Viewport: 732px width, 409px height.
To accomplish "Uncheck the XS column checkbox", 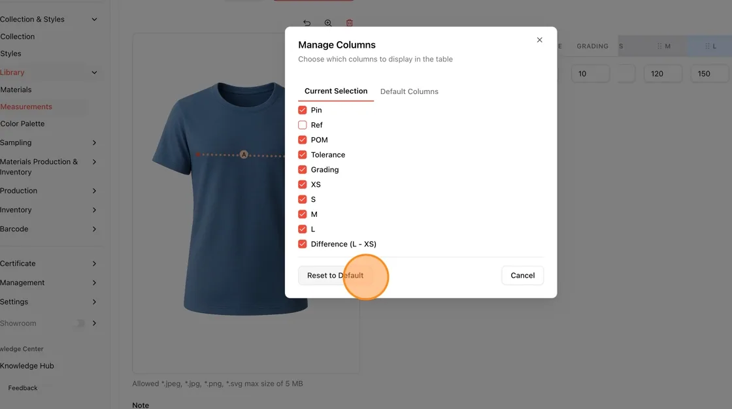I will 303,184.
